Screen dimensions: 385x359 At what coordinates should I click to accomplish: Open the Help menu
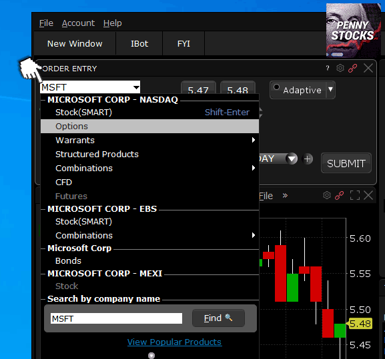coord(113,23)
